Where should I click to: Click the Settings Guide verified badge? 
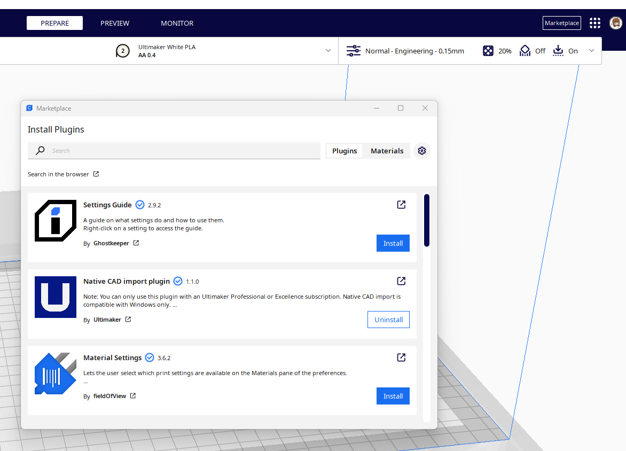tap(140, 205)
